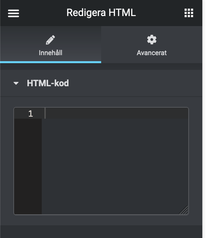Open the widgets grid icon
220x238 pixels.
(x=189, y=13)
